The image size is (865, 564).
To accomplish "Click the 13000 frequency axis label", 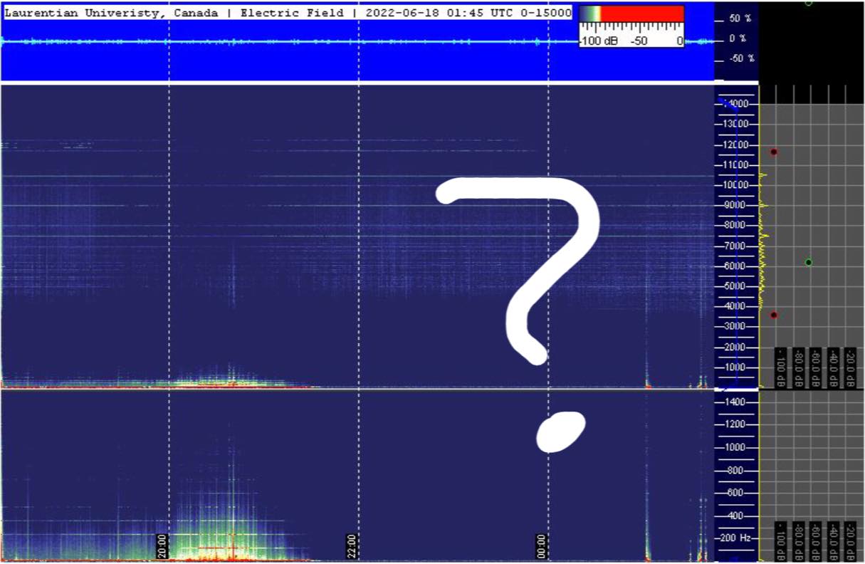I will 734,124.
